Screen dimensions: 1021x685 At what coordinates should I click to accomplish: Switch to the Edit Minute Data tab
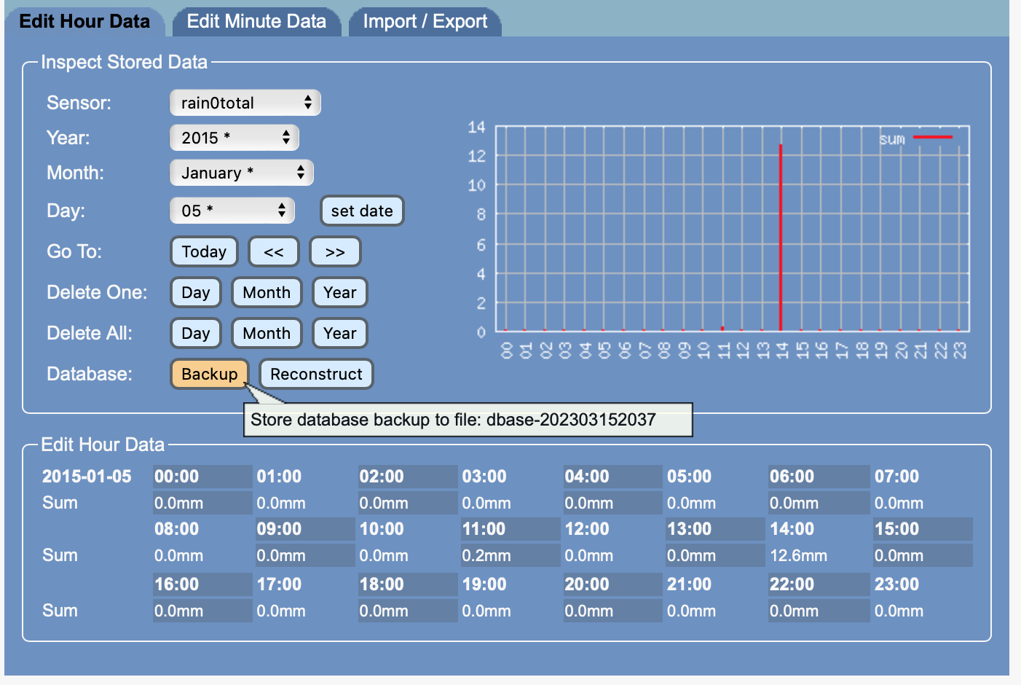(x=256, y=21)
